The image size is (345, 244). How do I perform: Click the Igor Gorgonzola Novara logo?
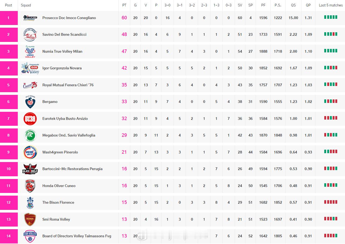click(x=30, y=68)
